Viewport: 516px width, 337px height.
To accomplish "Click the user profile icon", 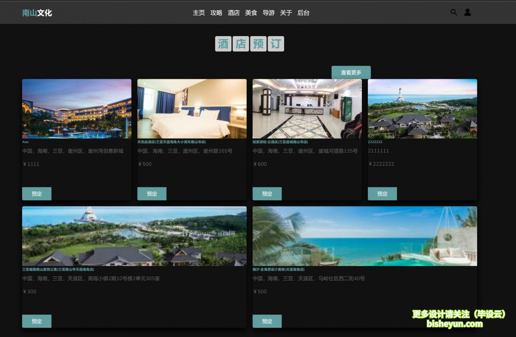I will point(467,12).
